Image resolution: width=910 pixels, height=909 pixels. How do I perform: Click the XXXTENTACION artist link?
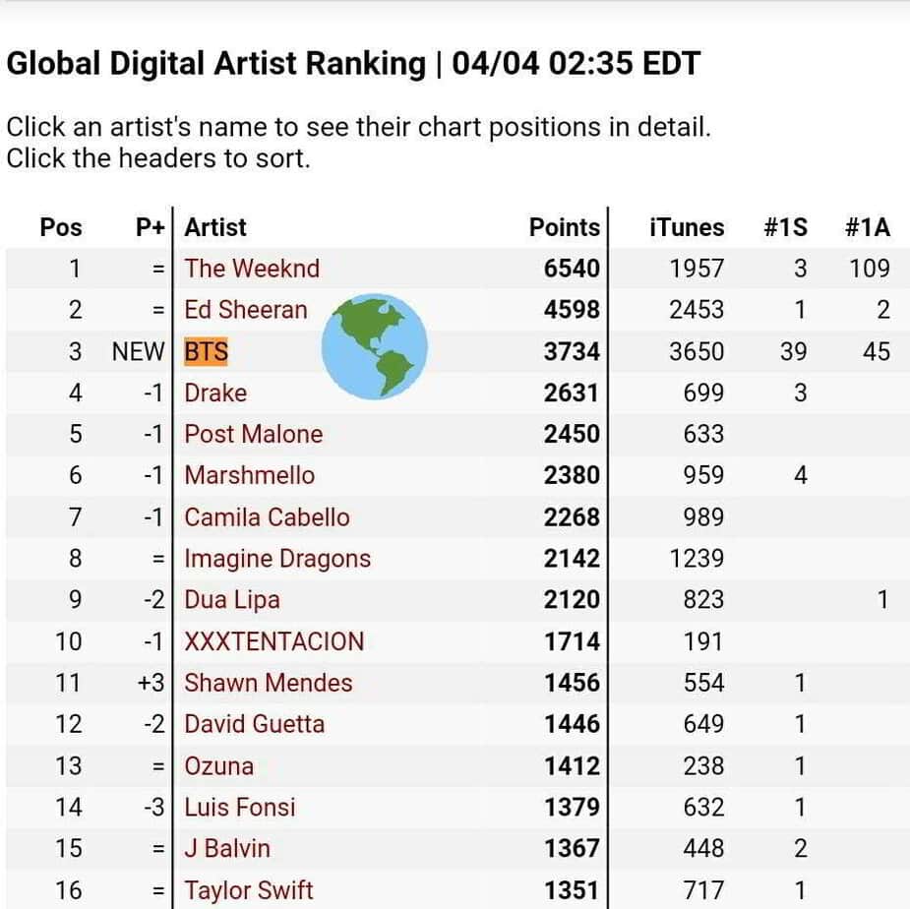pos(274,641)
